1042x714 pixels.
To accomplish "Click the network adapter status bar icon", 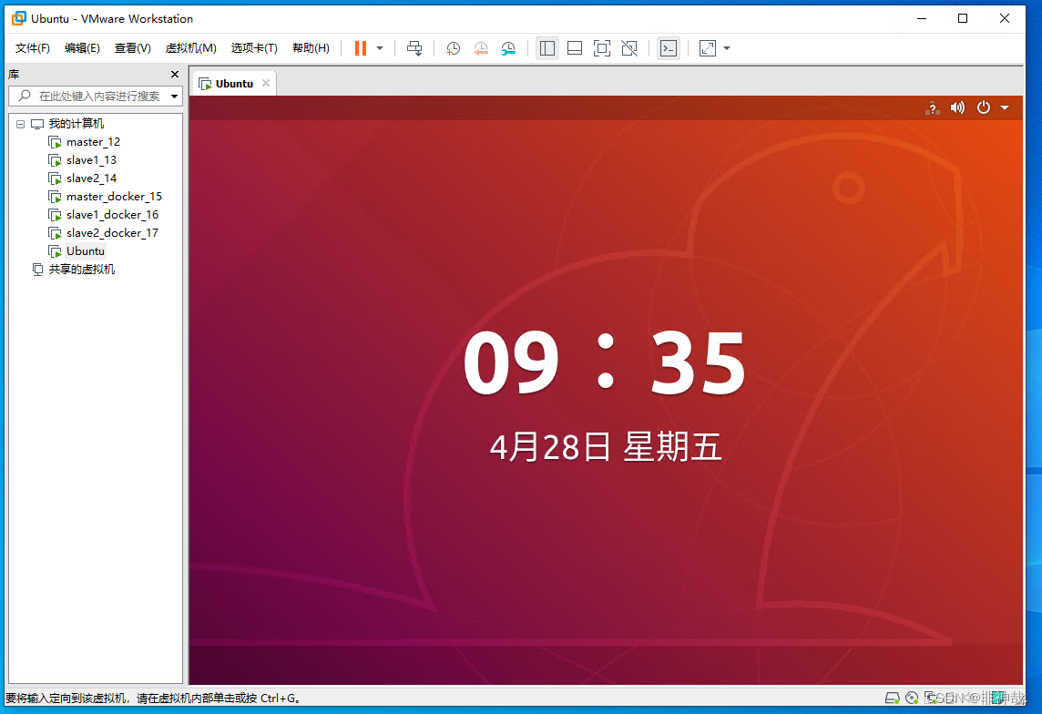I will coord(930,698).
